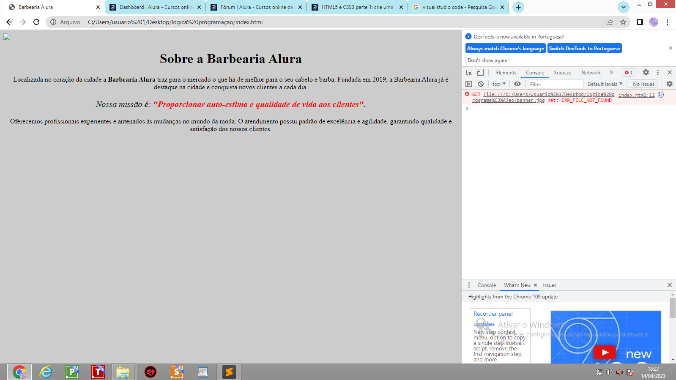Open the Recorder panel updates link
Viewport: 676px width, 380px height.
(x=493, y=319)
